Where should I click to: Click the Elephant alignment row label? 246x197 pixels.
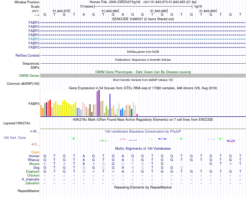33,171
